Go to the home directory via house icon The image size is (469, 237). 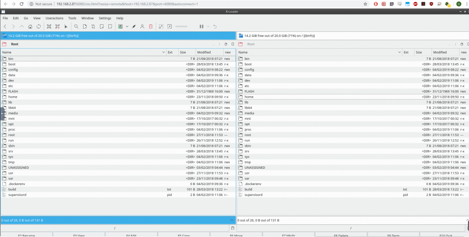point(30,27)
